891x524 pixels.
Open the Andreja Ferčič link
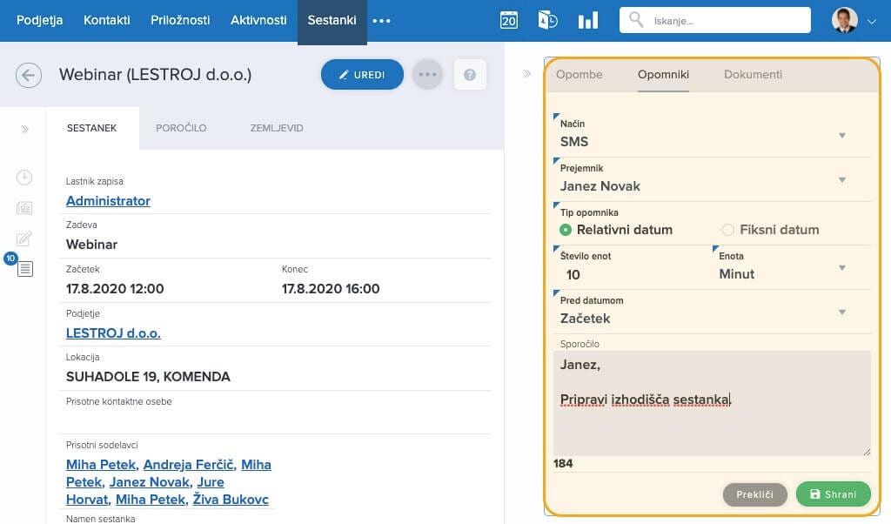(x=189, y=464)
